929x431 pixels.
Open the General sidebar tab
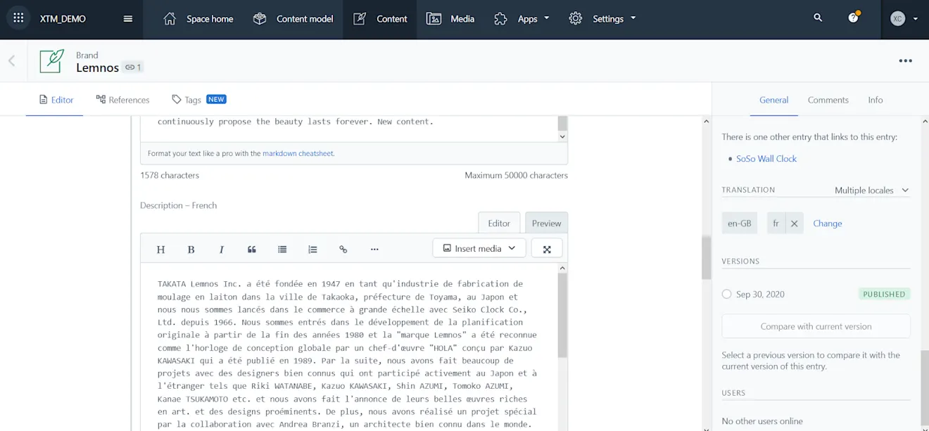[x=773, y=100]
